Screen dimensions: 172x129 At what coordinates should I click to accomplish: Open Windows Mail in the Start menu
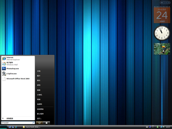[18, 64]
